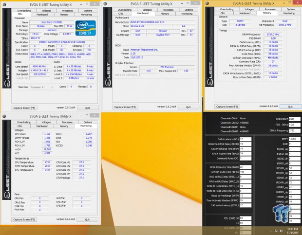Open Voltages tab in the CPU window

pyautogui.click(x=46, y=11)
